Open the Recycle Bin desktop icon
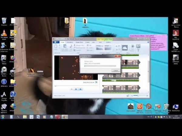 point(4,22)
